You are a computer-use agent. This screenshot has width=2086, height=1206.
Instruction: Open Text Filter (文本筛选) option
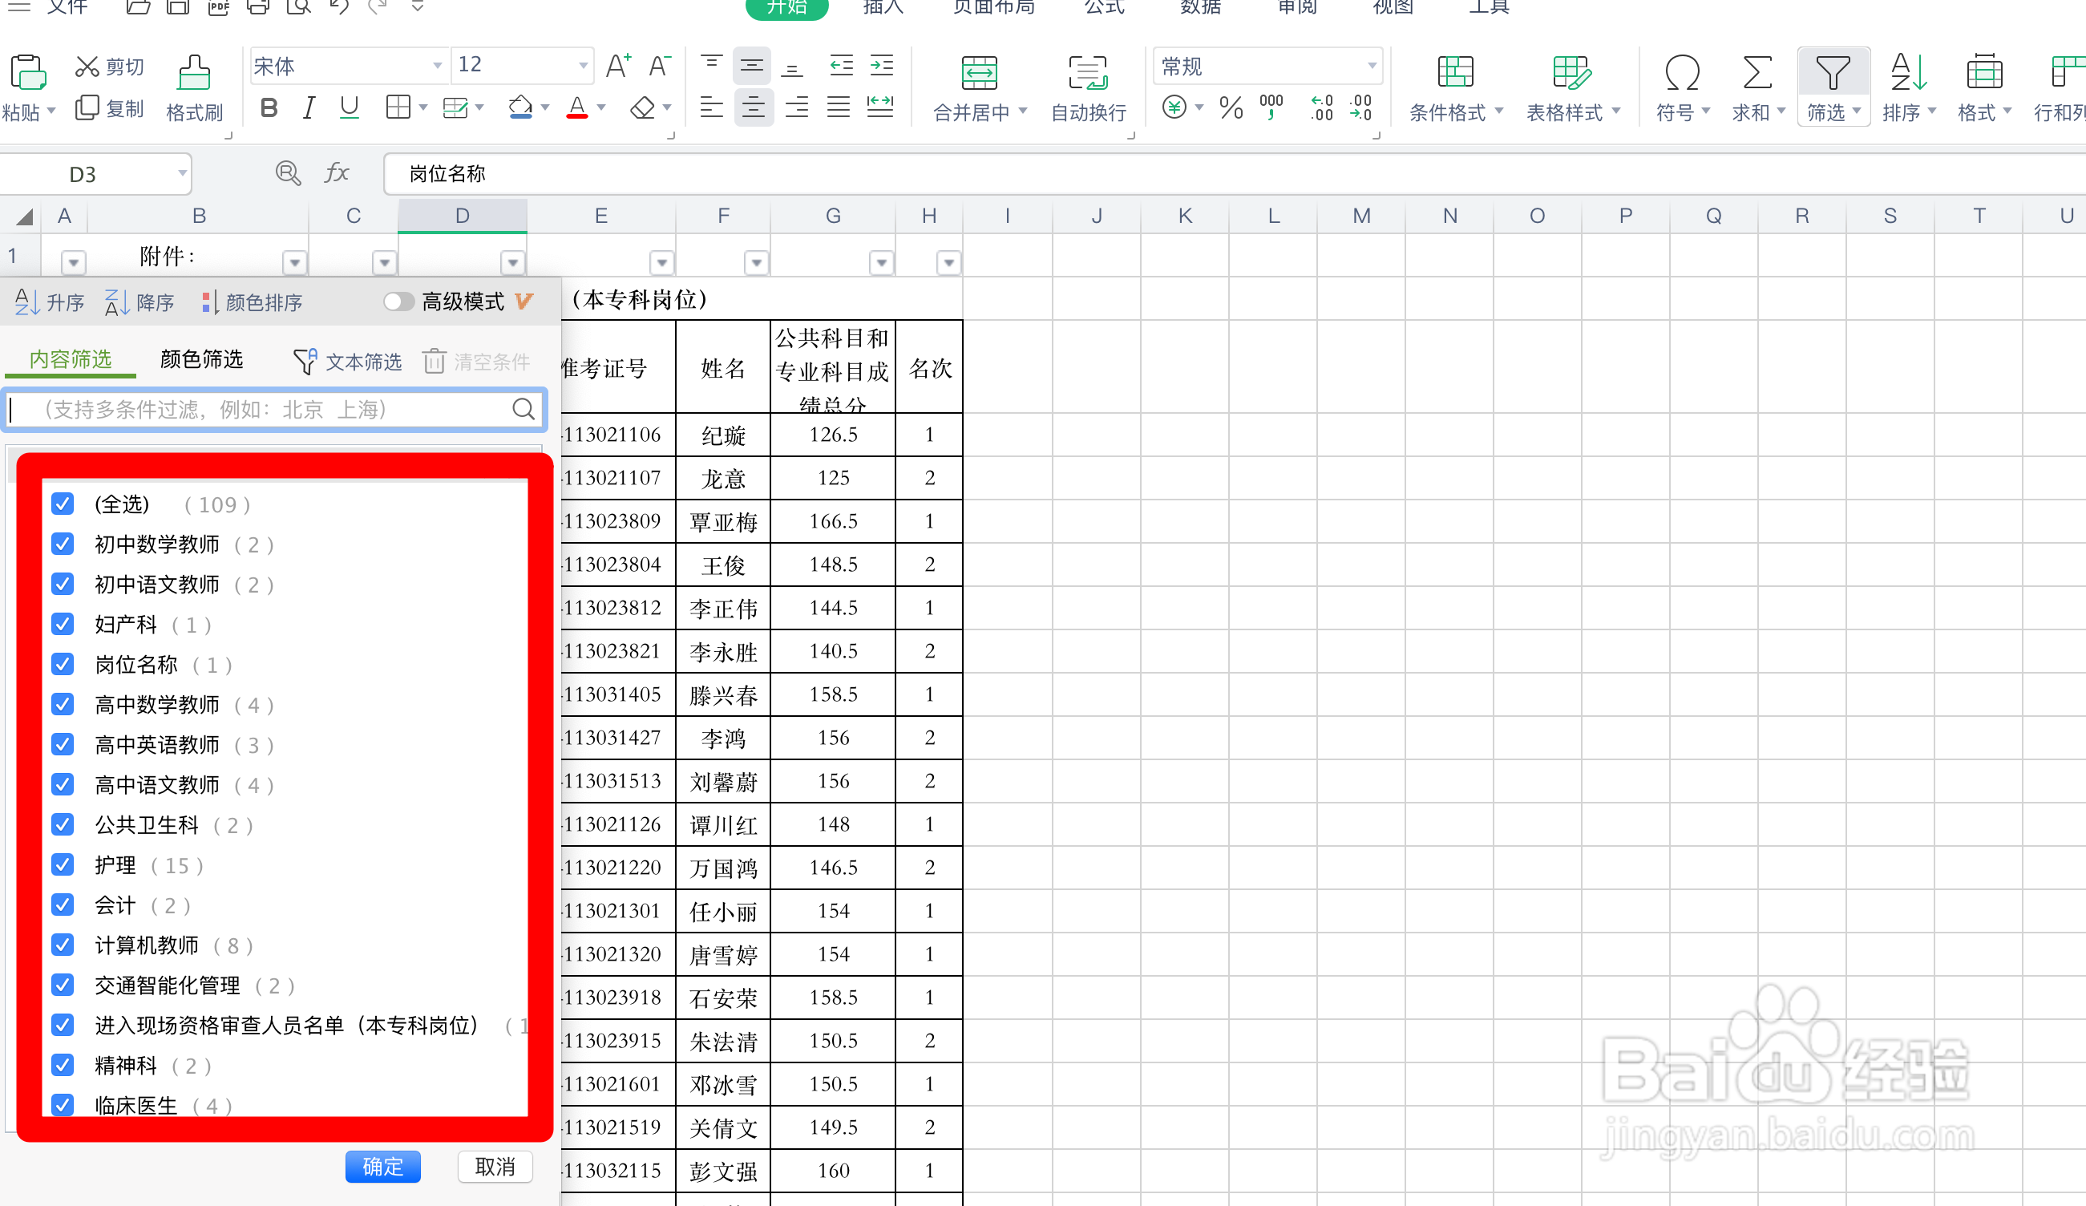348,362
